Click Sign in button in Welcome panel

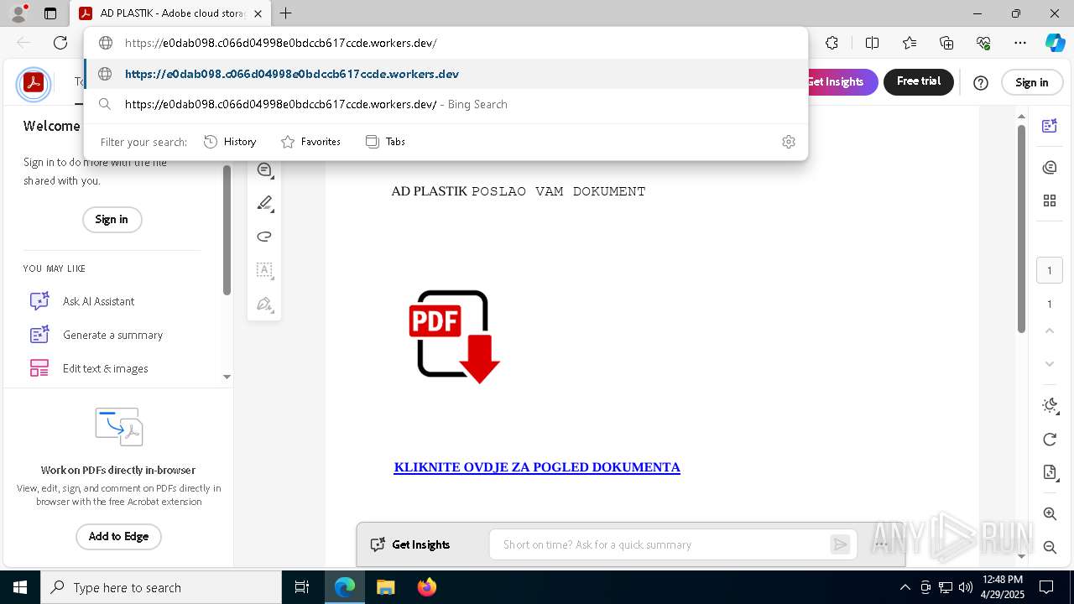click(x=112, y=220)
